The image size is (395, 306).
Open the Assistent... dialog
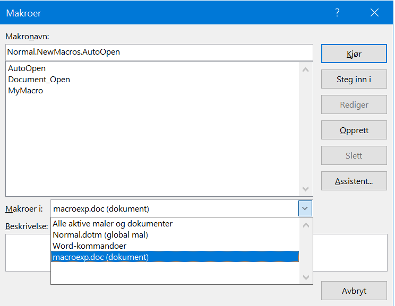tap(354, 181)
